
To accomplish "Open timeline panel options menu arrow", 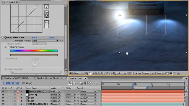I will coord(186,78).
